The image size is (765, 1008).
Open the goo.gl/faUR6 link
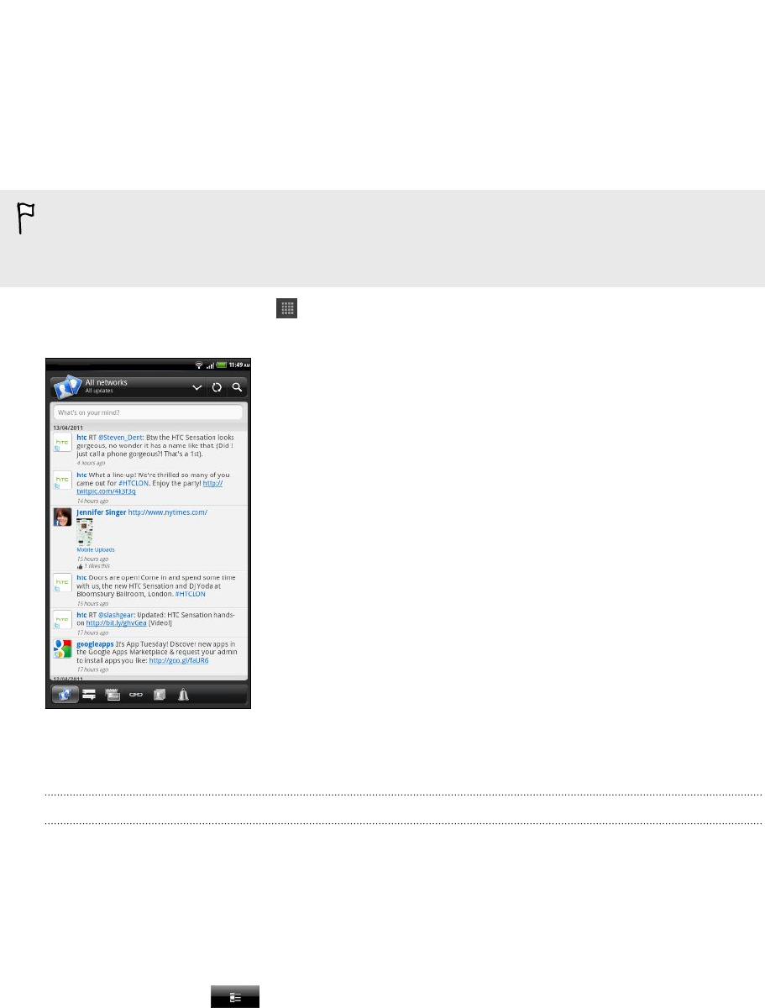click(179, 660)
